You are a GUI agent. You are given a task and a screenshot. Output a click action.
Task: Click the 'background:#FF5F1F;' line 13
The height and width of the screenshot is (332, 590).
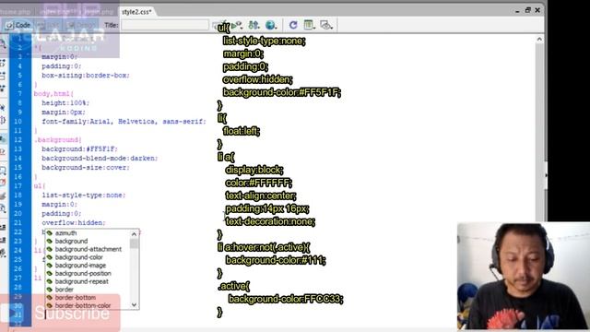click(79, 149)
